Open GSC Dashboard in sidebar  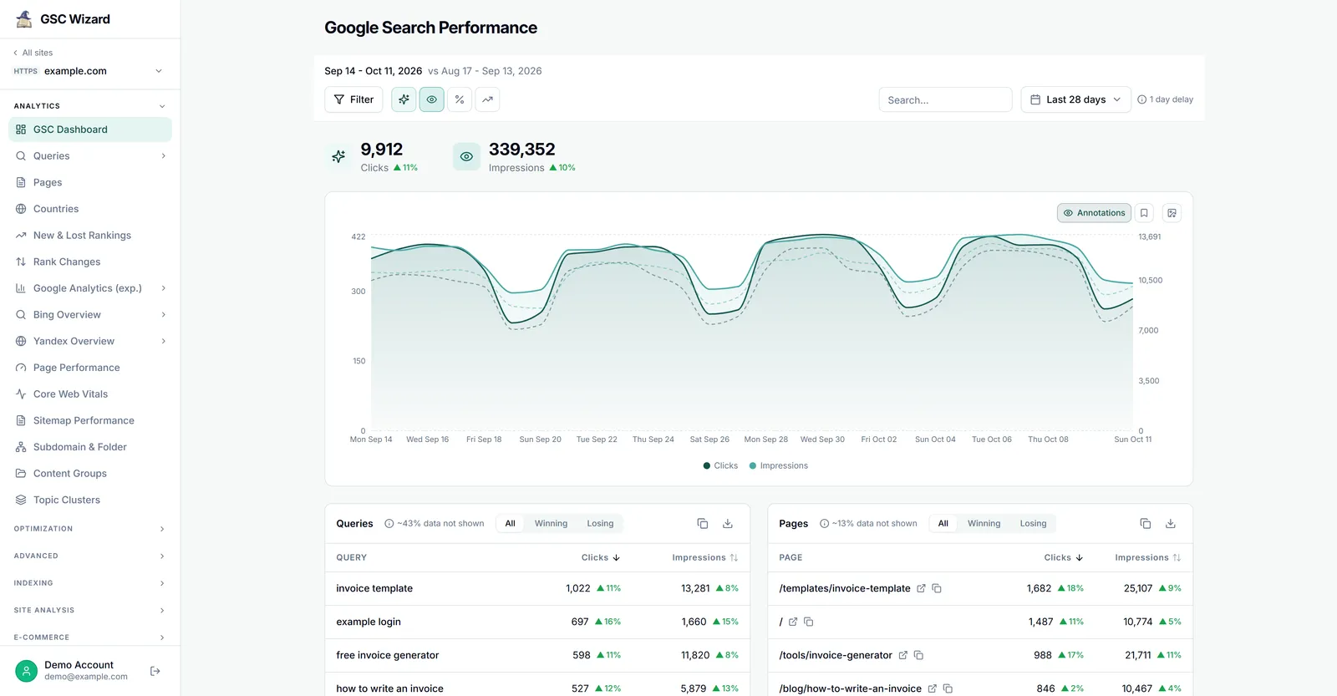90,130
